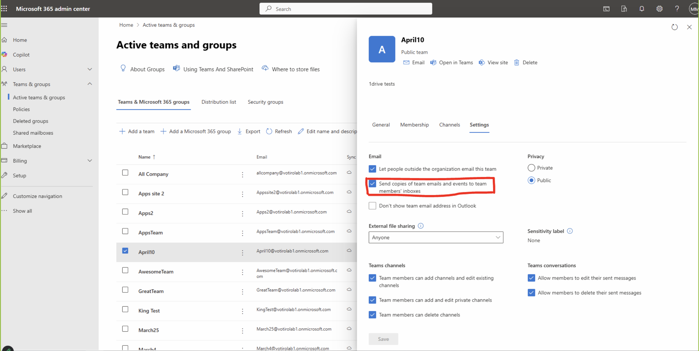Viewport: 699px width, 351px height.
Task: Expand the Billing navigation section
Action: (90, 160)
